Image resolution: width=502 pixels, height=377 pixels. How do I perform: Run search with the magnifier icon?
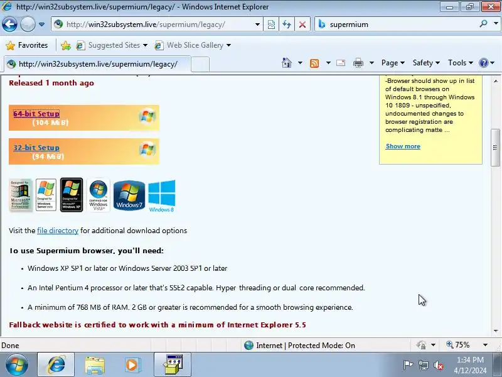point(483,24)
